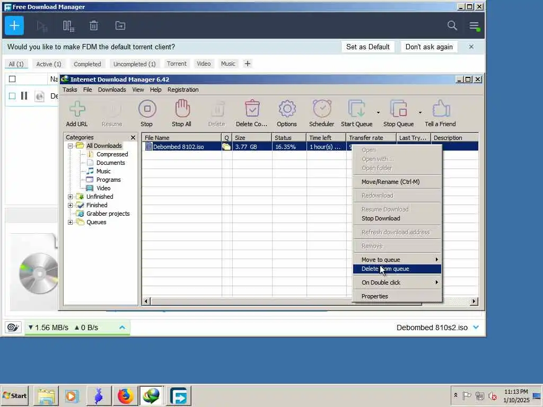543x407 pixels.
Task: Choose Move/Rename in context menu
Action: point(397,182)
